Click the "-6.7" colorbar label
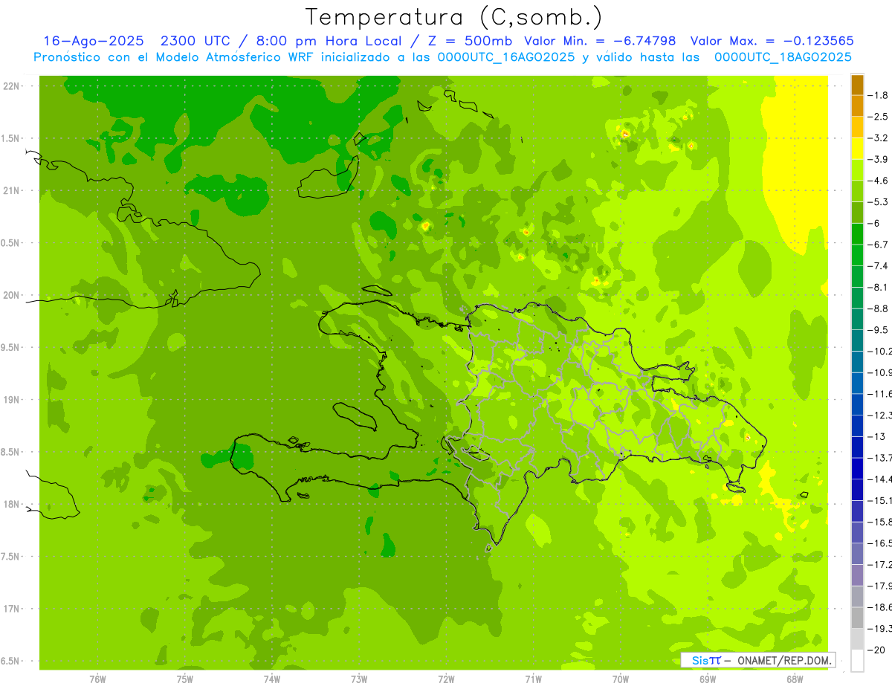The height and width of the screenshot is (689, 892). pos(878,245)
